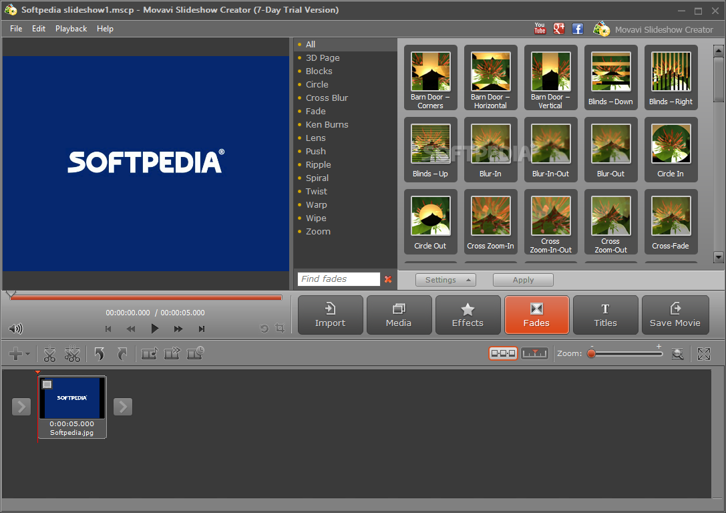Click the second scissors cut icon
Image resolution: width=726 pixels, height=513 pixels.
pyautogui.click(x=72, y=354)
